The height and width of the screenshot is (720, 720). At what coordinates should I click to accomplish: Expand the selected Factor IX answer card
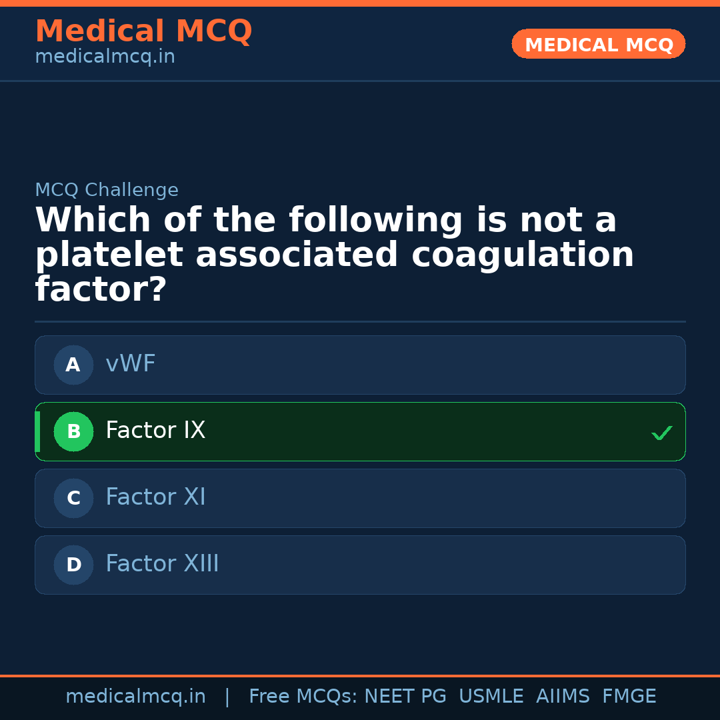pos(360,431)
